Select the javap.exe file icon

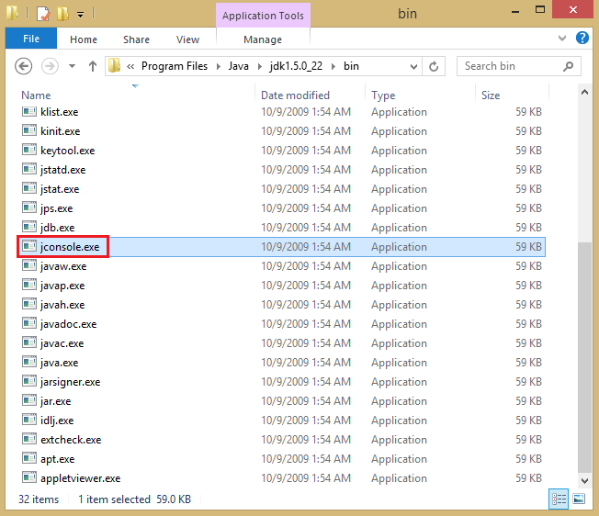point(29,286)
